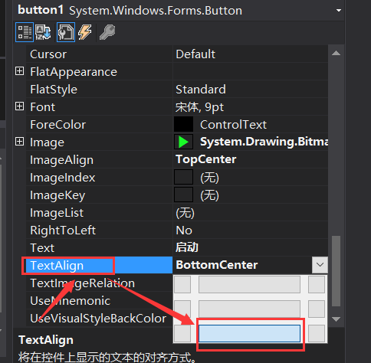Viewport: 371px width, 363px height.
Task: Click the System.Drawing.Bitmap image value
Action: (x=264, y=142)
